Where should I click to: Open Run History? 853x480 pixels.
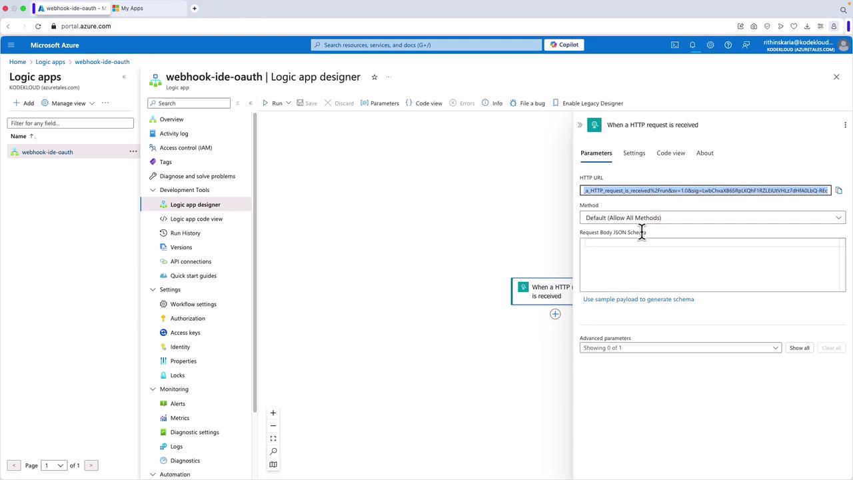(185, 233)
